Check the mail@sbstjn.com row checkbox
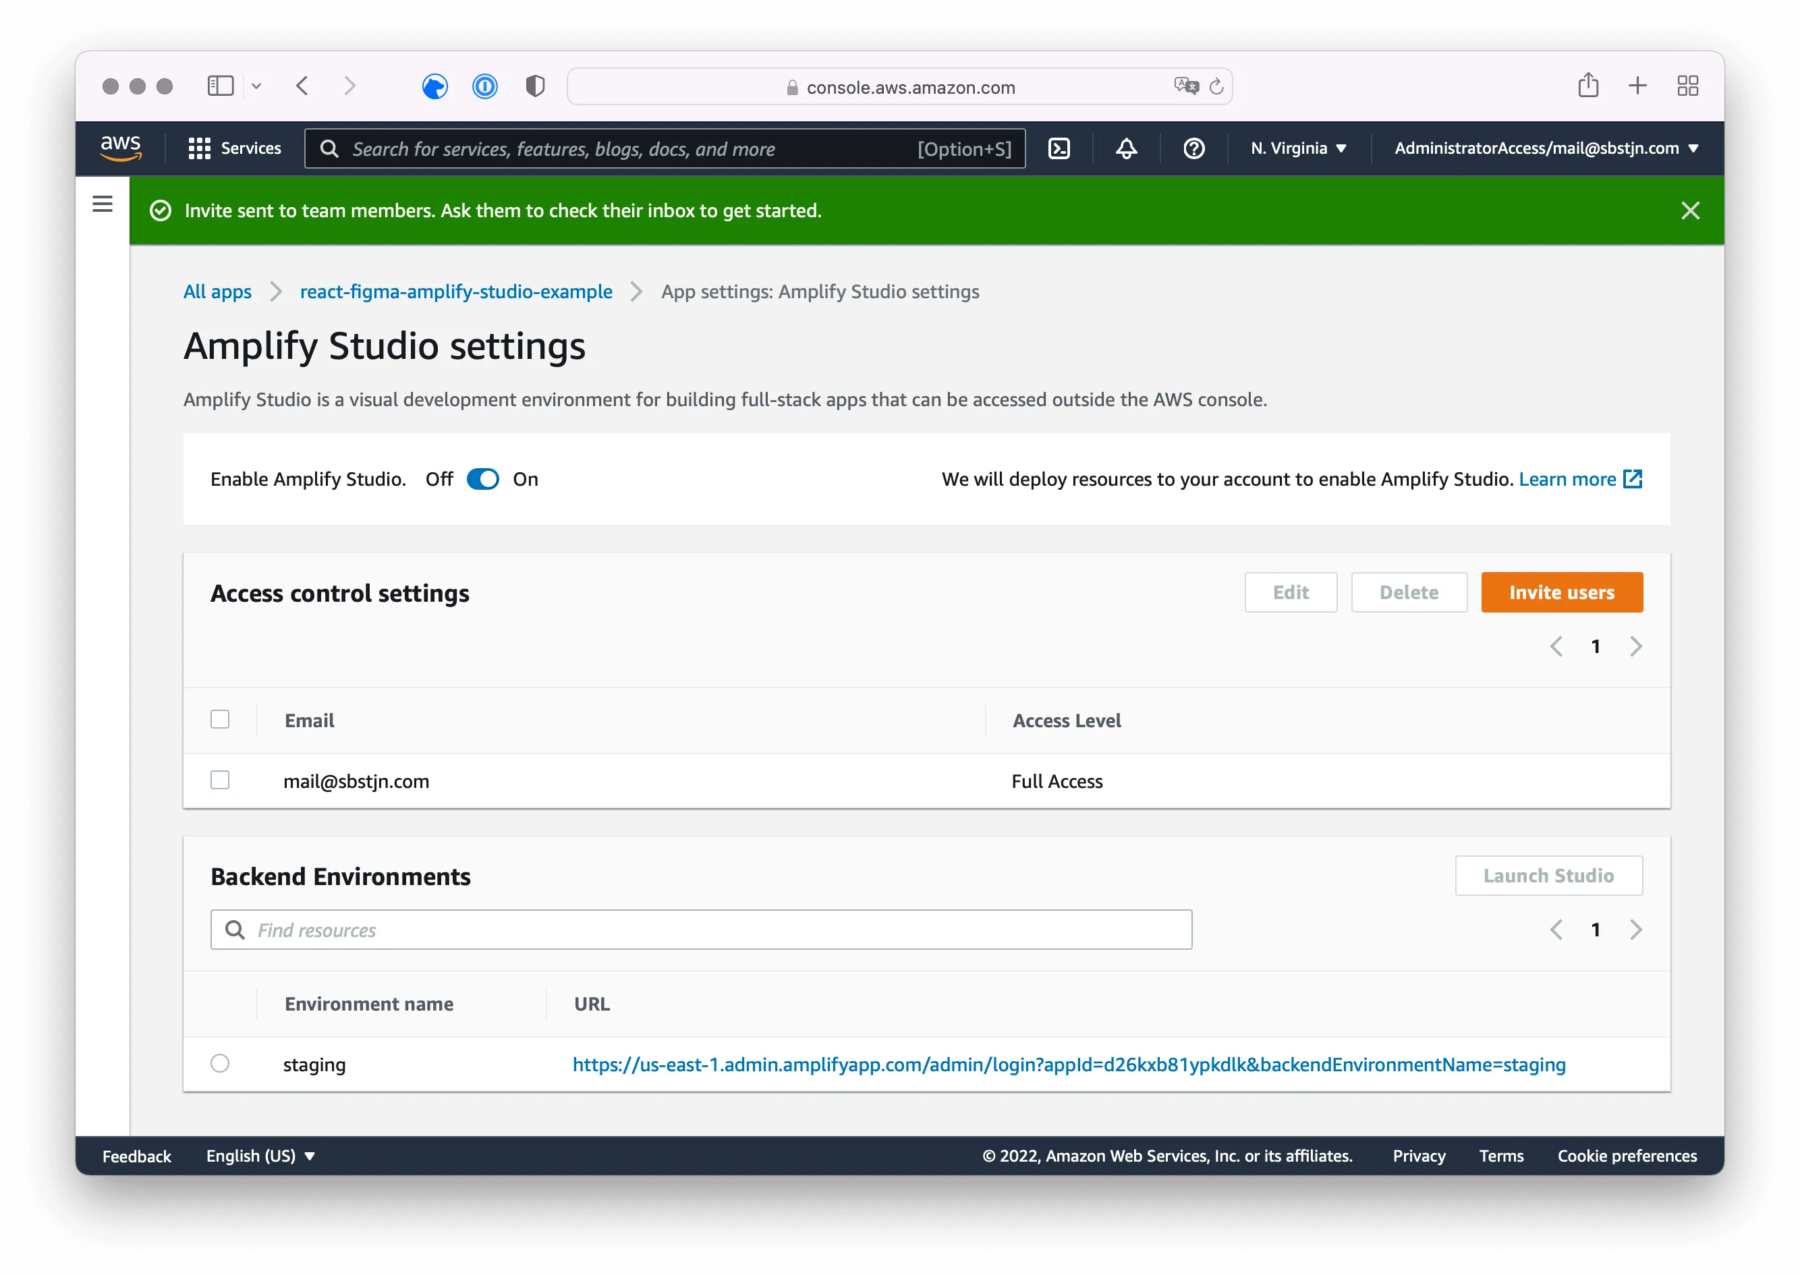 coord(221,781)
